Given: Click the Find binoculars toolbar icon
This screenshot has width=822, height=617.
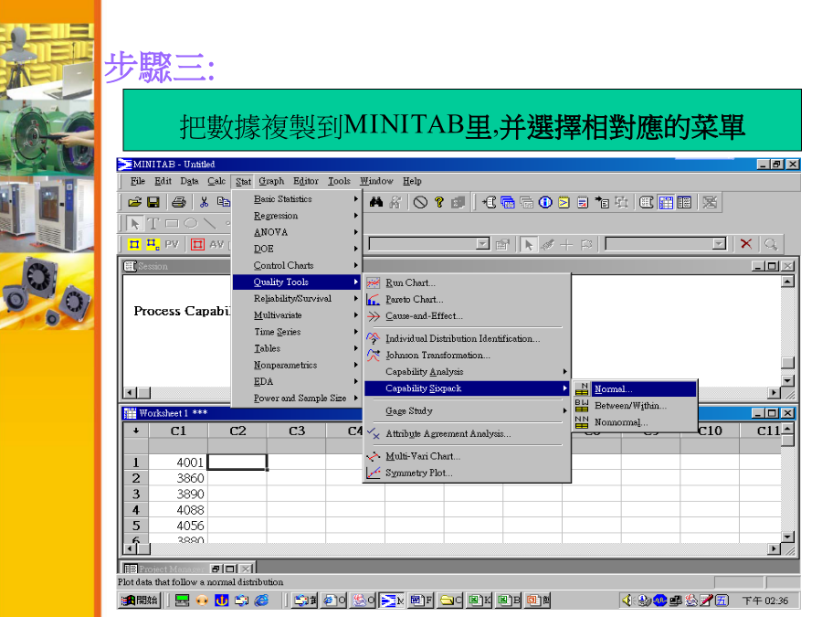Looking at the screenshot, I should coord(376,202).
